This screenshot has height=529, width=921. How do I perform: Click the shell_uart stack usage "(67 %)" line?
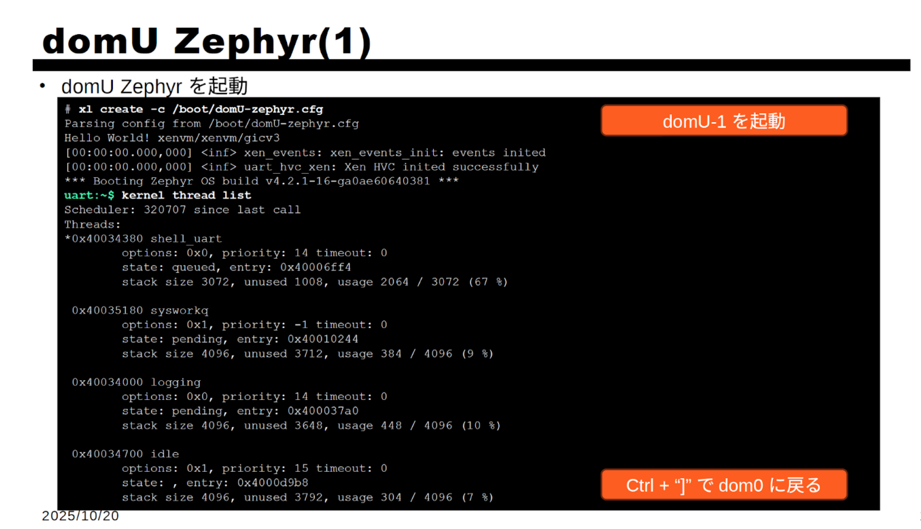coord(314,282)
